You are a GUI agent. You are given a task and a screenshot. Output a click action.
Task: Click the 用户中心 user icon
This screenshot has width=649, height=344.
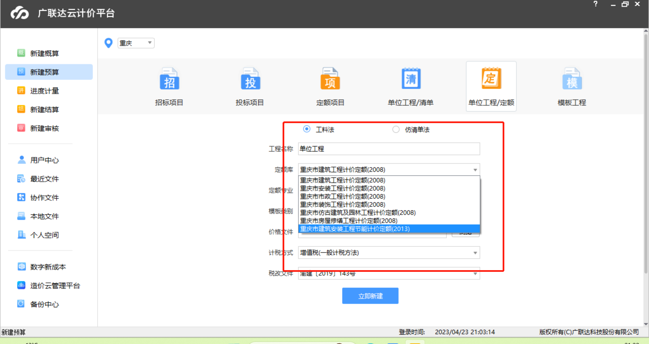point(21,160)
